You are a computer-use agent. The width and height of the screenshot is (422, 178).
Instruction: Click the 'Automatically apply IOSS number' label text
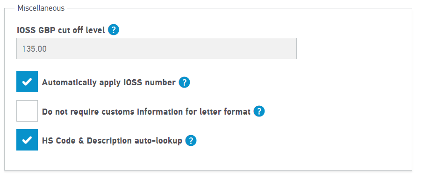[109, 82]
